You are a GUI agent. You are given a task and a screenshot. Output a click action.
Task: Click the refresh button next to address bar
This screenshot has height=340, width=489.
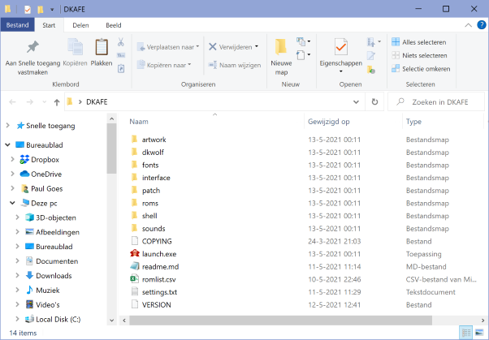[x=374, y=101]
